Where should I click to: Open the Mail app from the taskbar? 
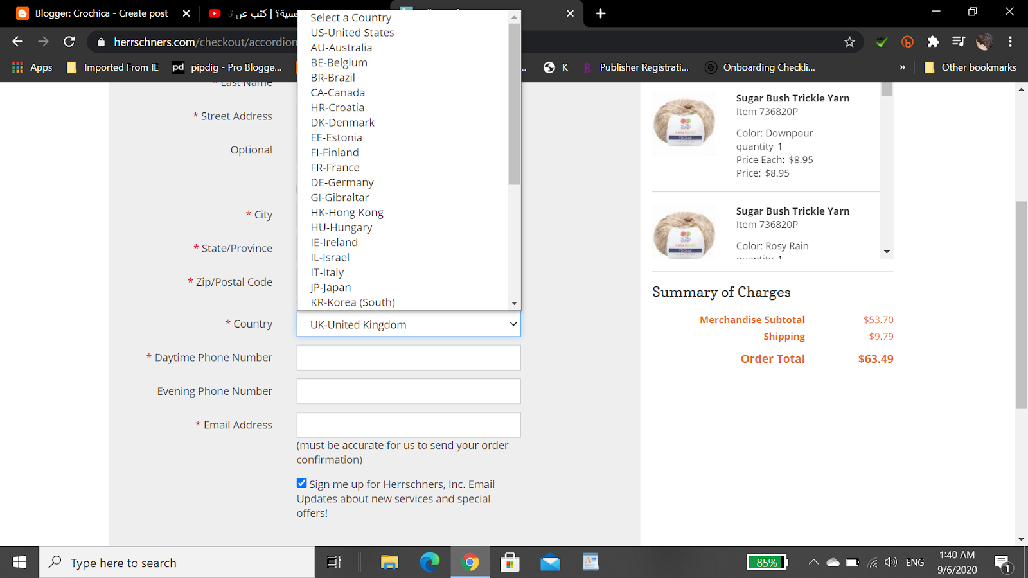[550, 563]
